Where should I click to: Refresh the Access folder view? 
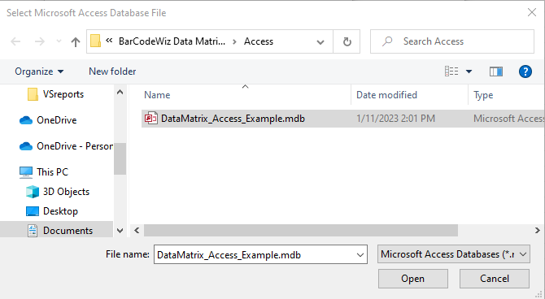(347, 41)
